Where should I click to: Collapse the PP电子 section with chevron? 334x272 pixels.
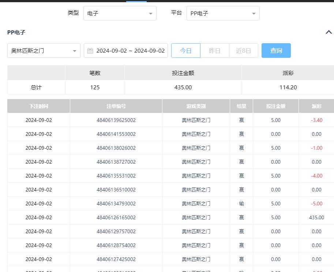coord(329,32)
